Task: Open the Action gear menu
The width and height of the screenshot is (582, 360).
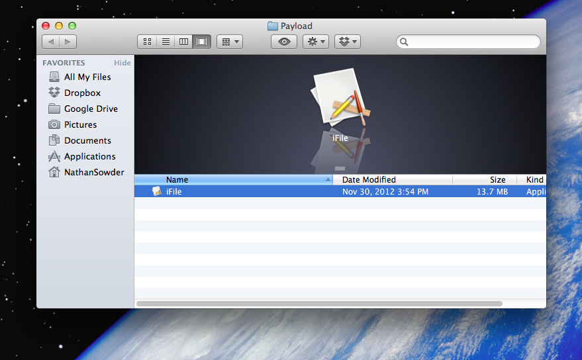Action: tap(316, 42)
